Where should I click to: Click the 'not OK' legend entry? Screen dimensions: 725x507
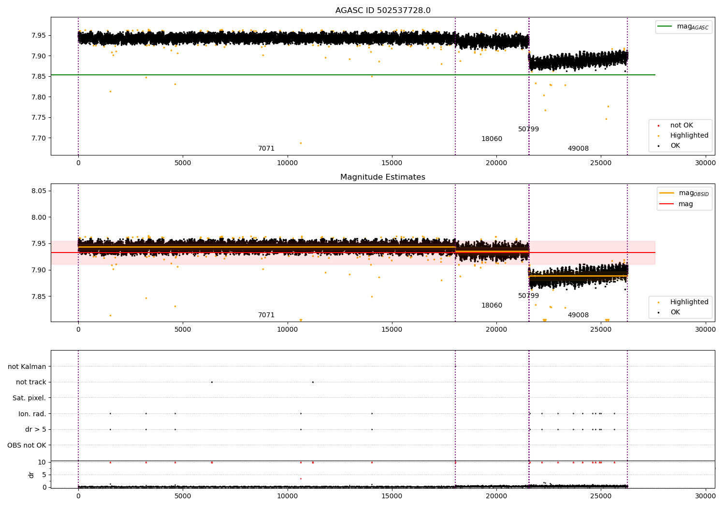click(681, 126)
